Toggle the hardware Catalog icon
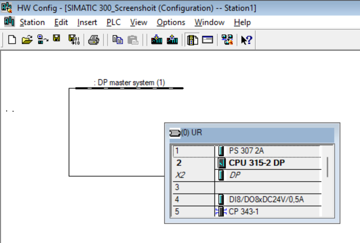 192,40
